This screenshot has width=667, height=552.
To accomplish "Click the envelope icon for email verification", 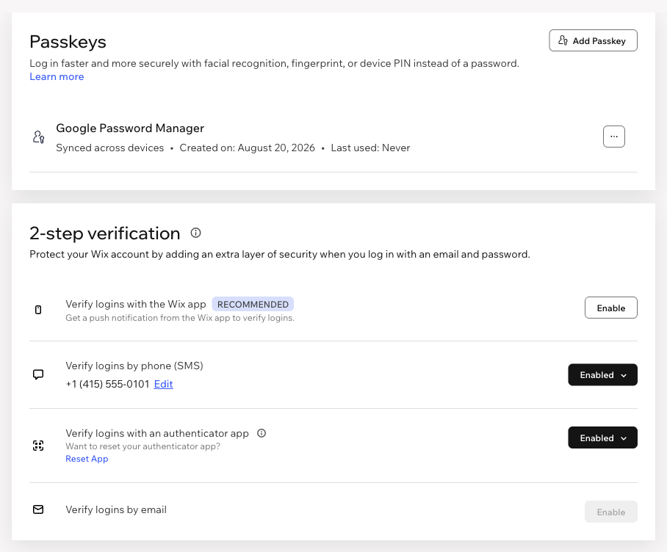I will (38, 509).
